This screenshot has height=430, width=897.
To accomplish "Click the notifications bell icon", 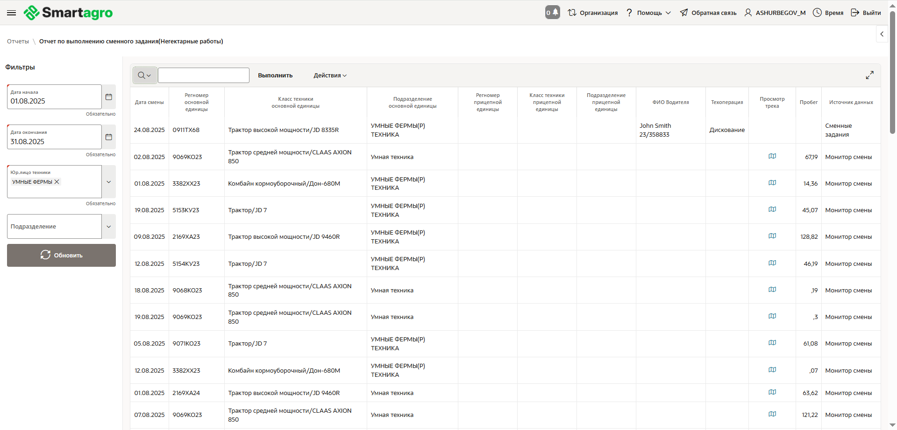I will point(553,13).
